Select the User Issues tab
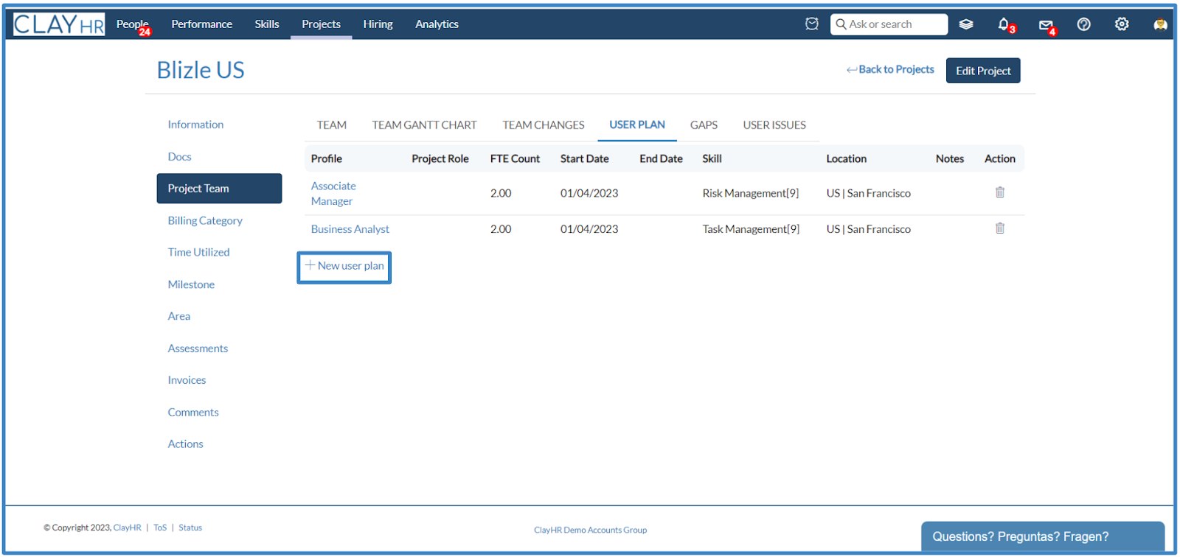The height and width of the screenshot is (557, 1180). point(774,125)
